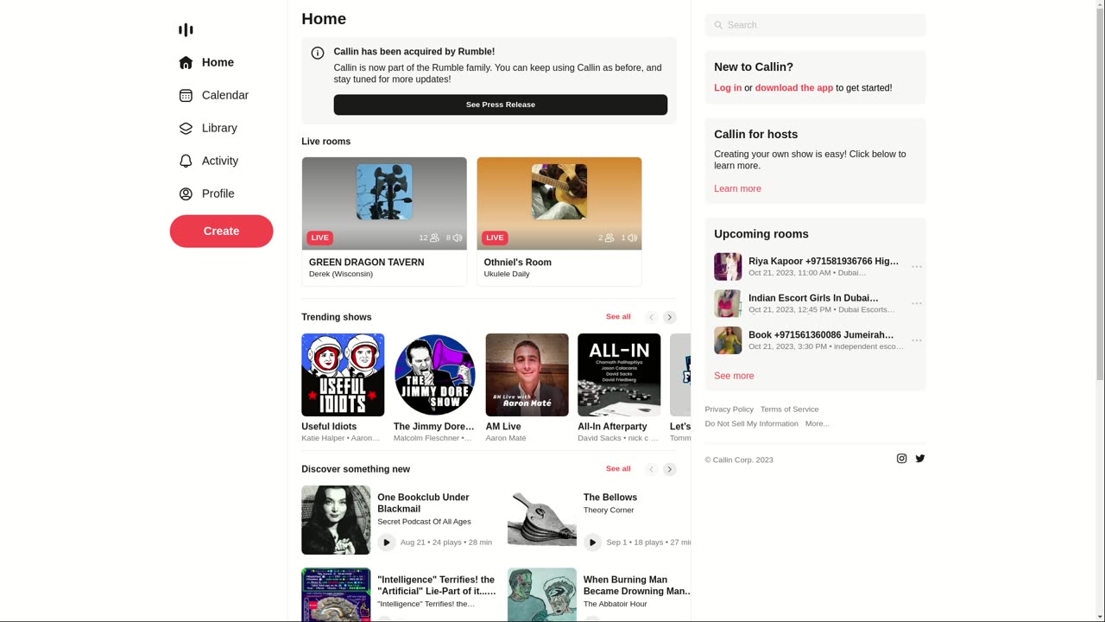This screenshot has height=622, width=1105.
Task: Click GREEN DRAGON TAVERN room title
Action: click(x=367, y=263)
